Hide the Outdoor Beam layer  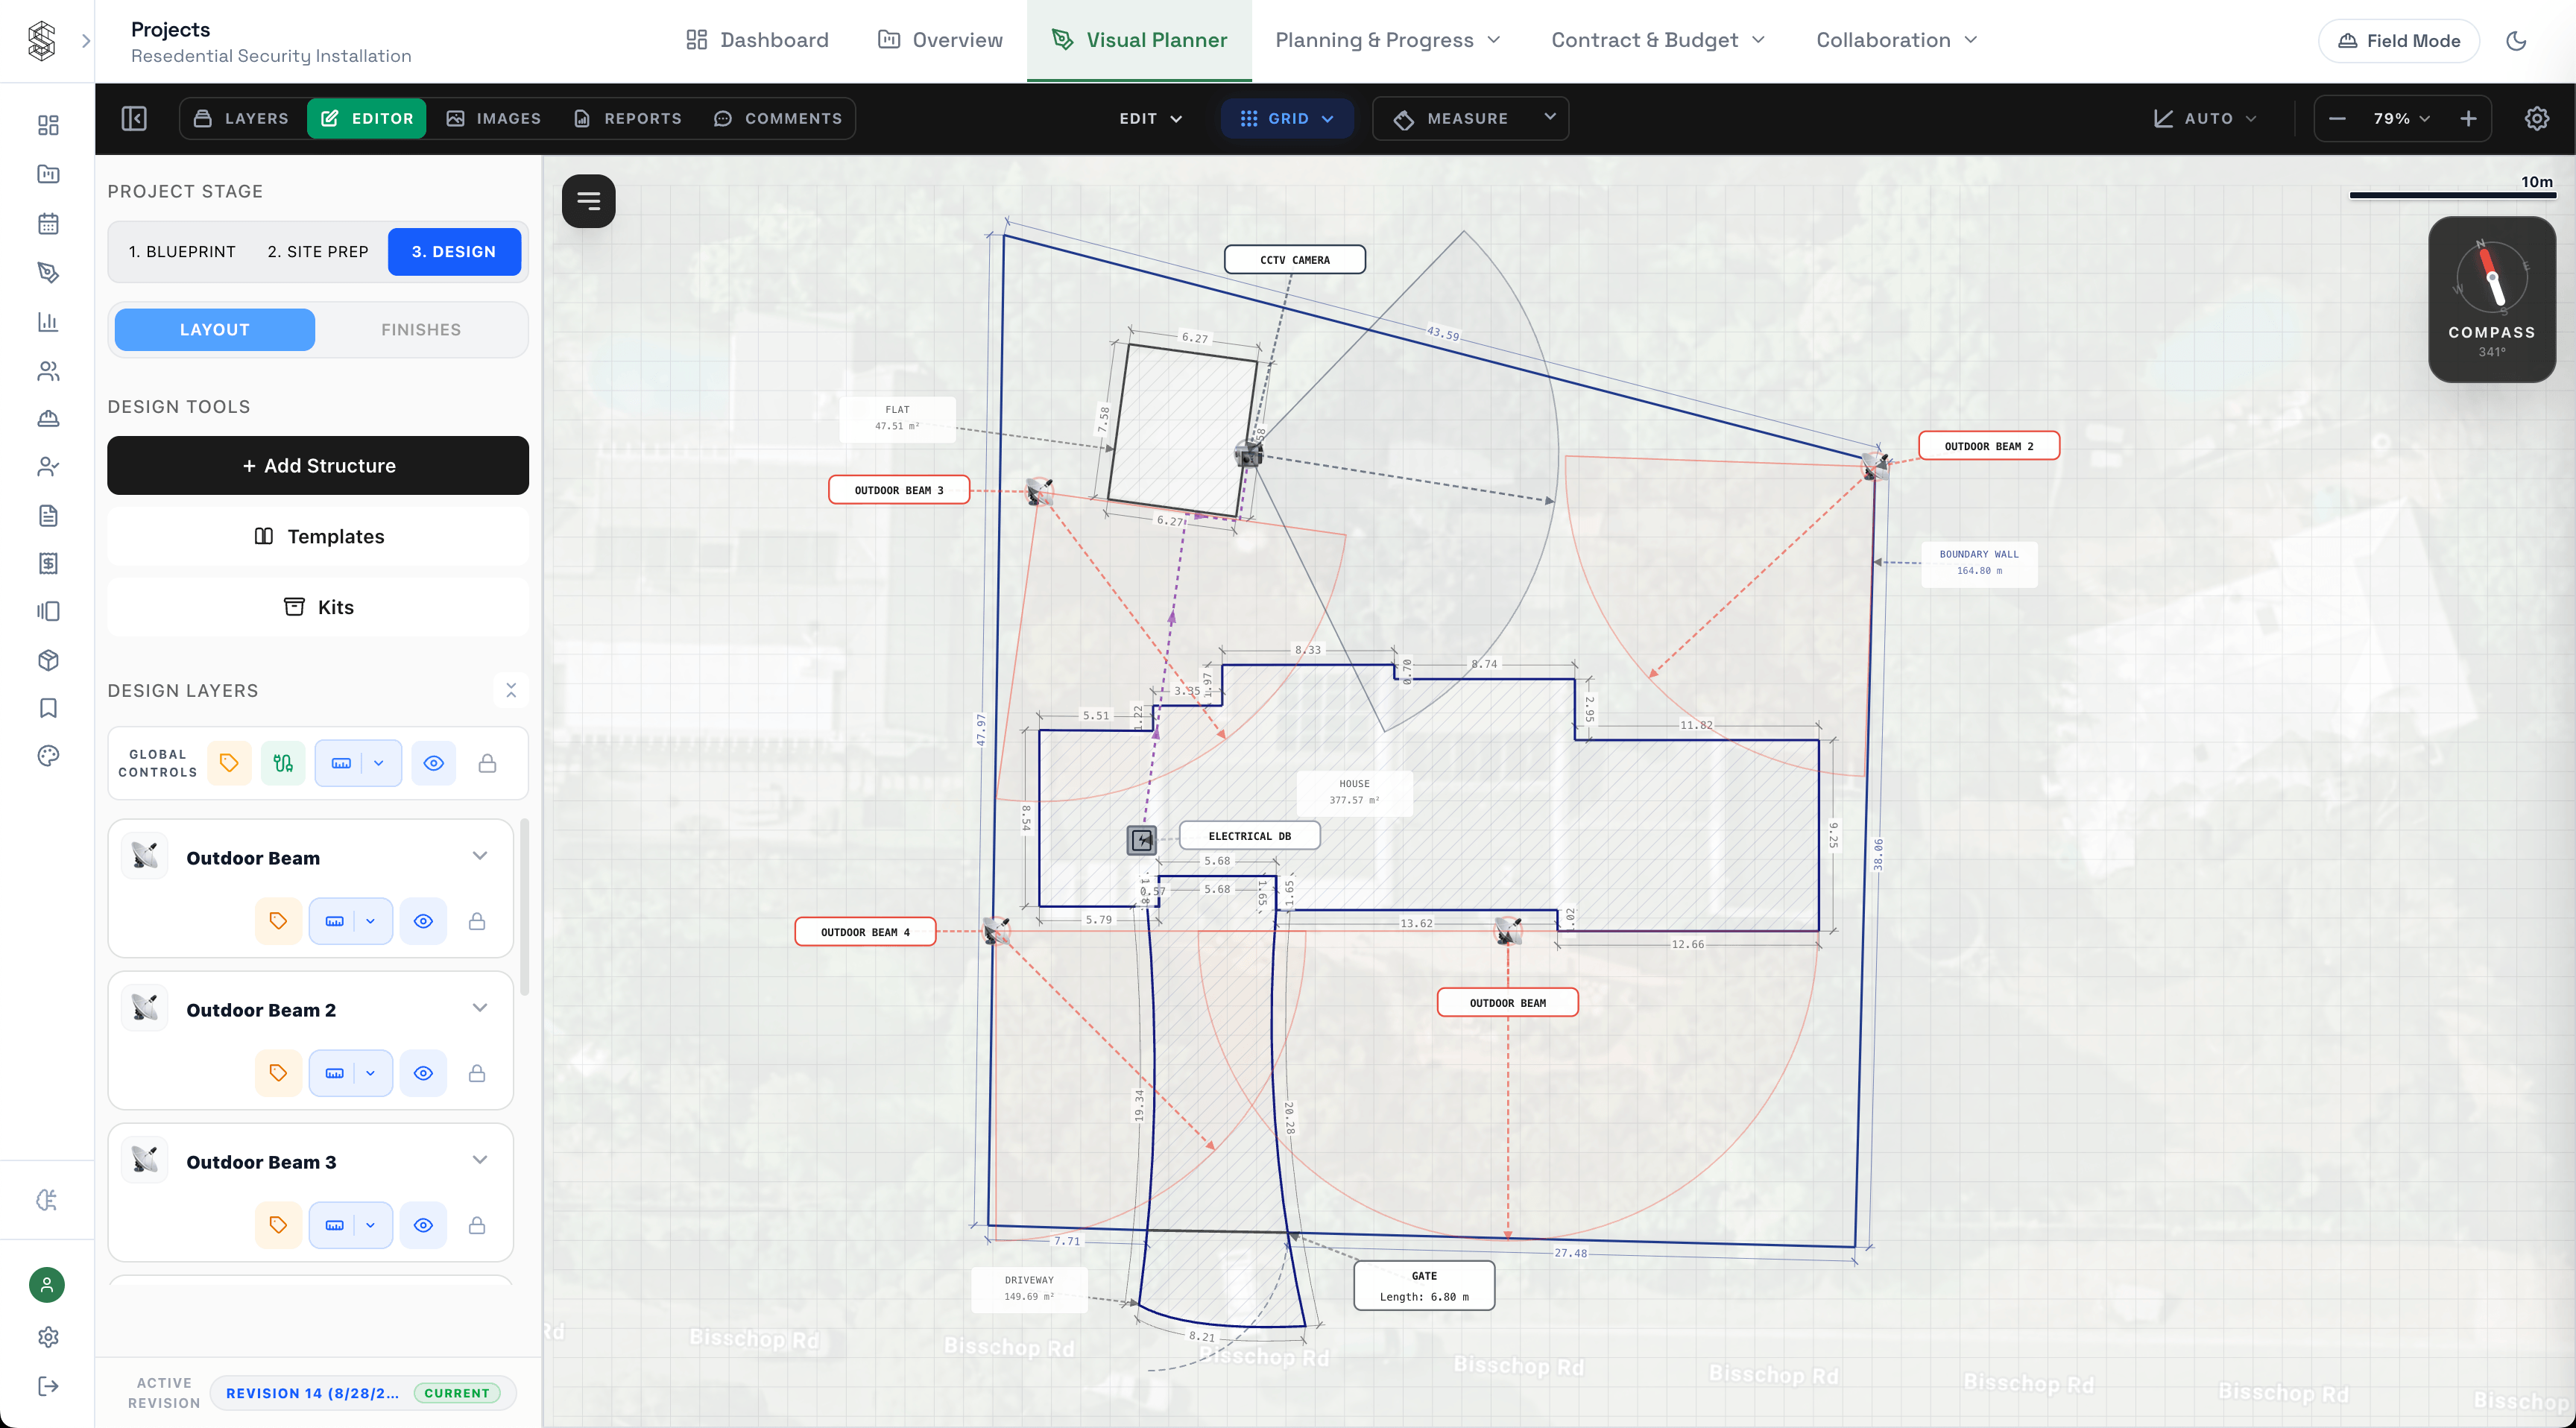tap(423, 921)
